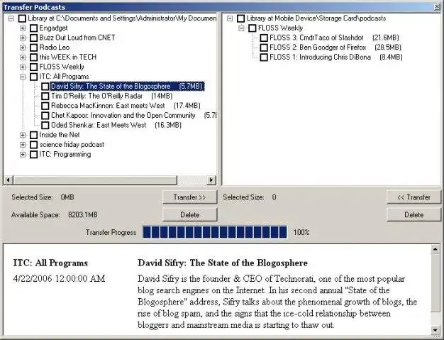Image resolution: width=444 pixels, height=340 pixels.
Task: Click the Available Space 8203.1MB value
Action: [x=83, y=215]
